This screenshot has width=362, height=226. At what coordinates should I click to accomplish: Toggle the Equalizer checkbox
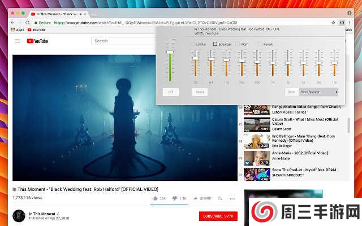click(x=215, y=44)
